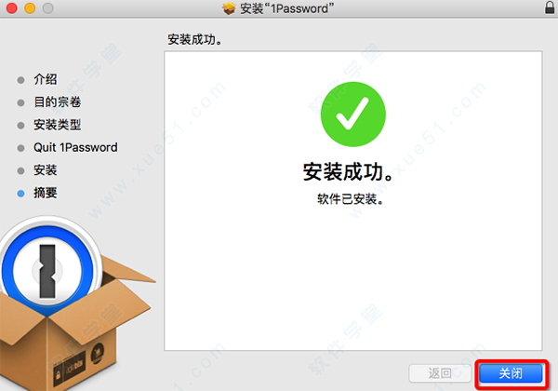Viewport: 558px width, 391px height.
Task: Click the blue 关闭 button
Action: coord(511,373)
